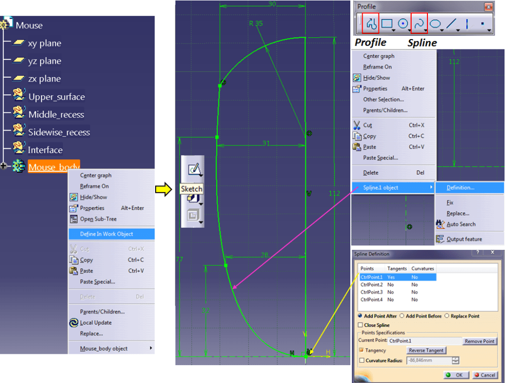Expand the Mouse_body tree node
Screen dimensions: 506x383
(4, 167)
